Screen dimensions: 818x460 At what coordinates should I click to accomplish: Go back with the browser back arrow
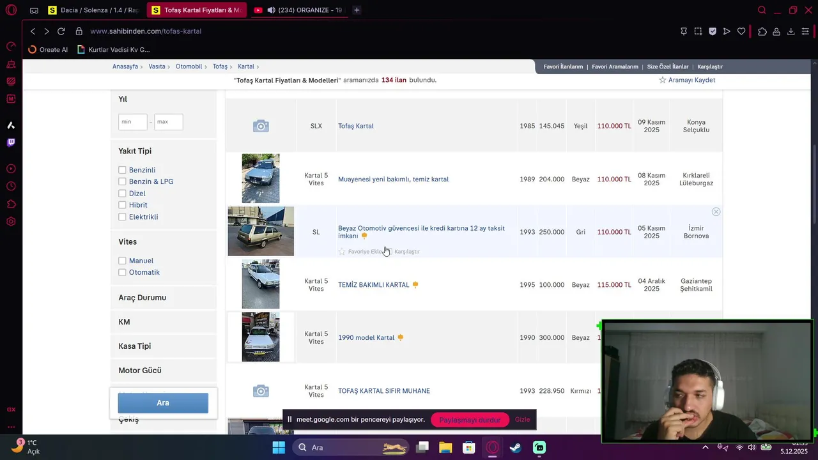33,31
